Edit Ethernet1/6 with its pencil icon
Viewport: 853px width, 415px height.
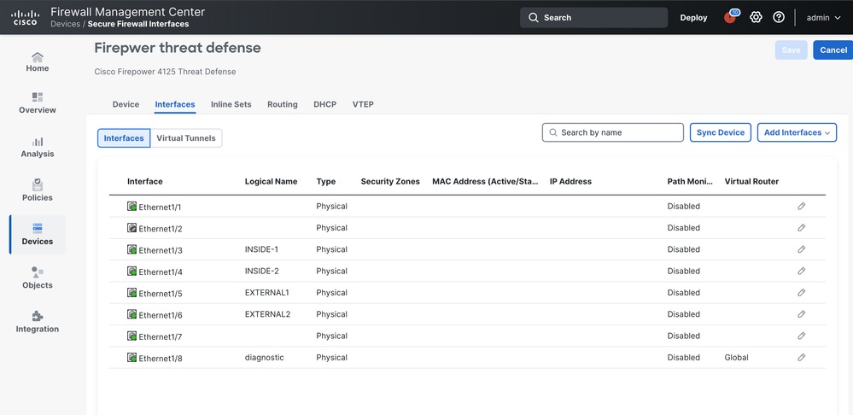click(x=801, y=314)
